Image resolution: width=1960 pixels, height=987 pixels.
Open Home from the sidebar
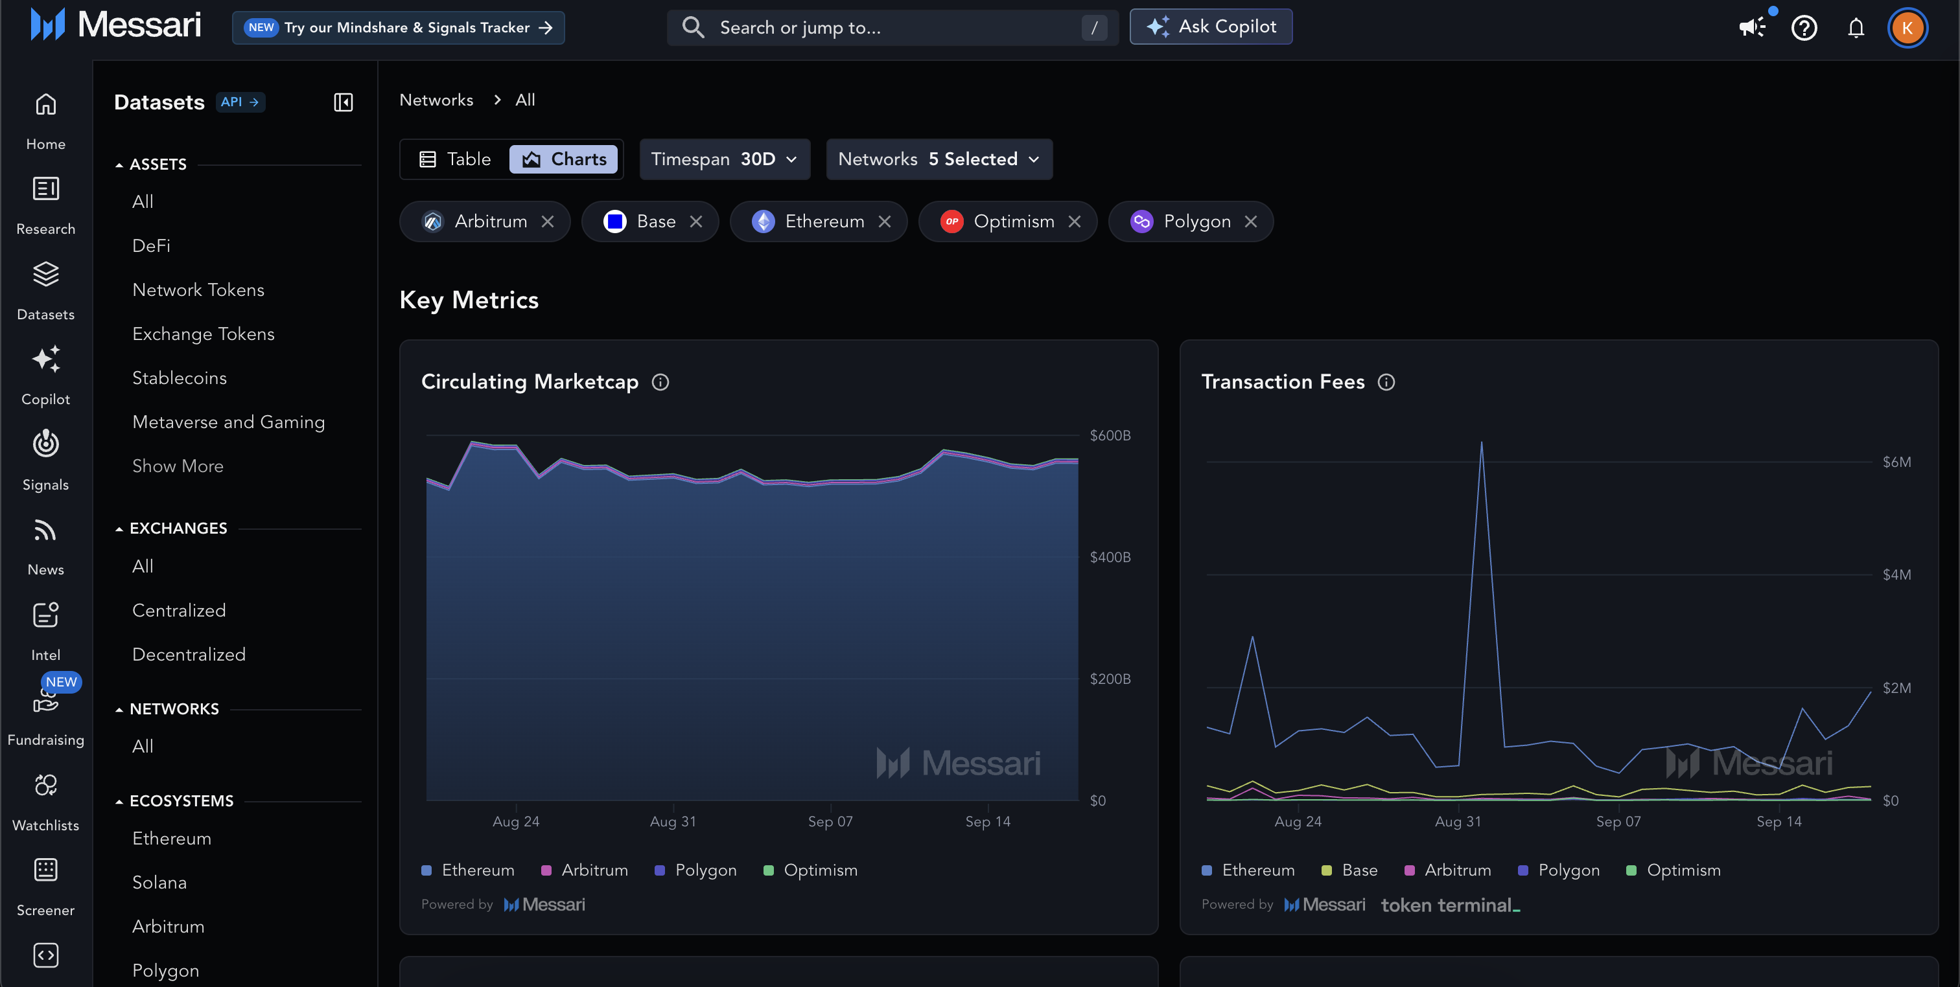pos(45,122)
